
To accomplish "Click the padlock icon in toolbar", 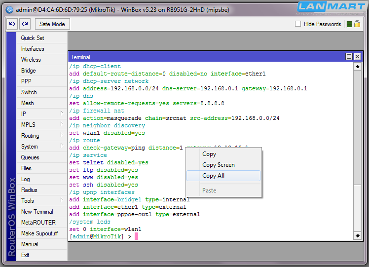I will click(x=357, y=24).
